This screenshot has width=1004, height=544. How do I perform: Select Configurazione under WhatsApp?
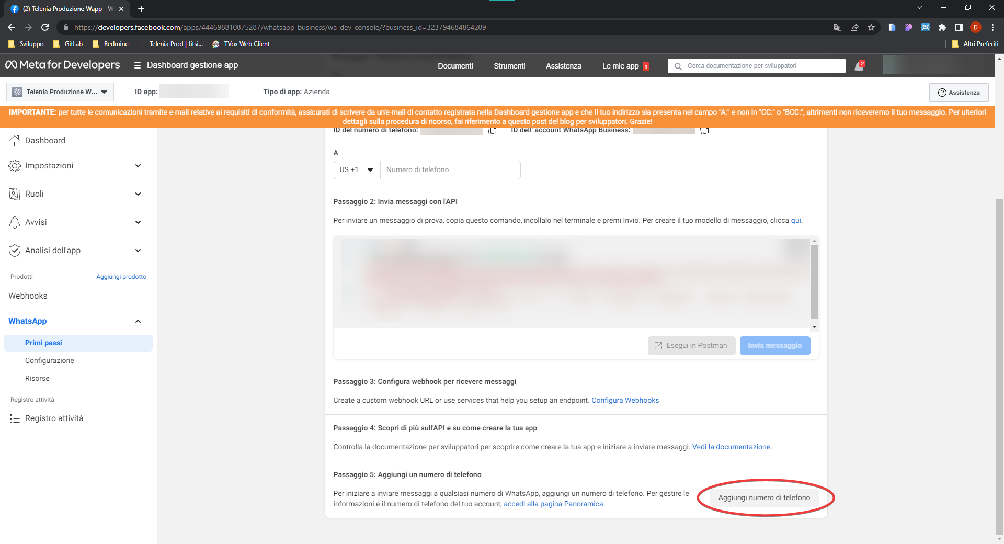click(x=50, y=361)
